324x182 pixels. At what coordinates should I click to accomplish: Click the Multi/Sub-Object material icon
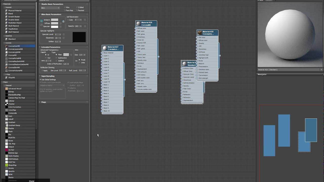[7, 23]
